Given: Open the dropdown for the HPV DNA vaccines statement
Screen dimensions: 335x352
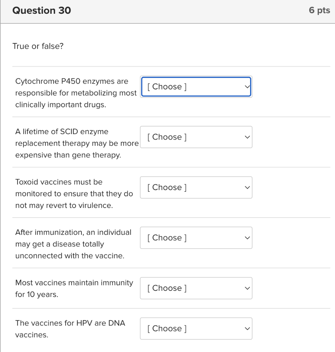Looking at the screenshot, I should click(196, 328).
